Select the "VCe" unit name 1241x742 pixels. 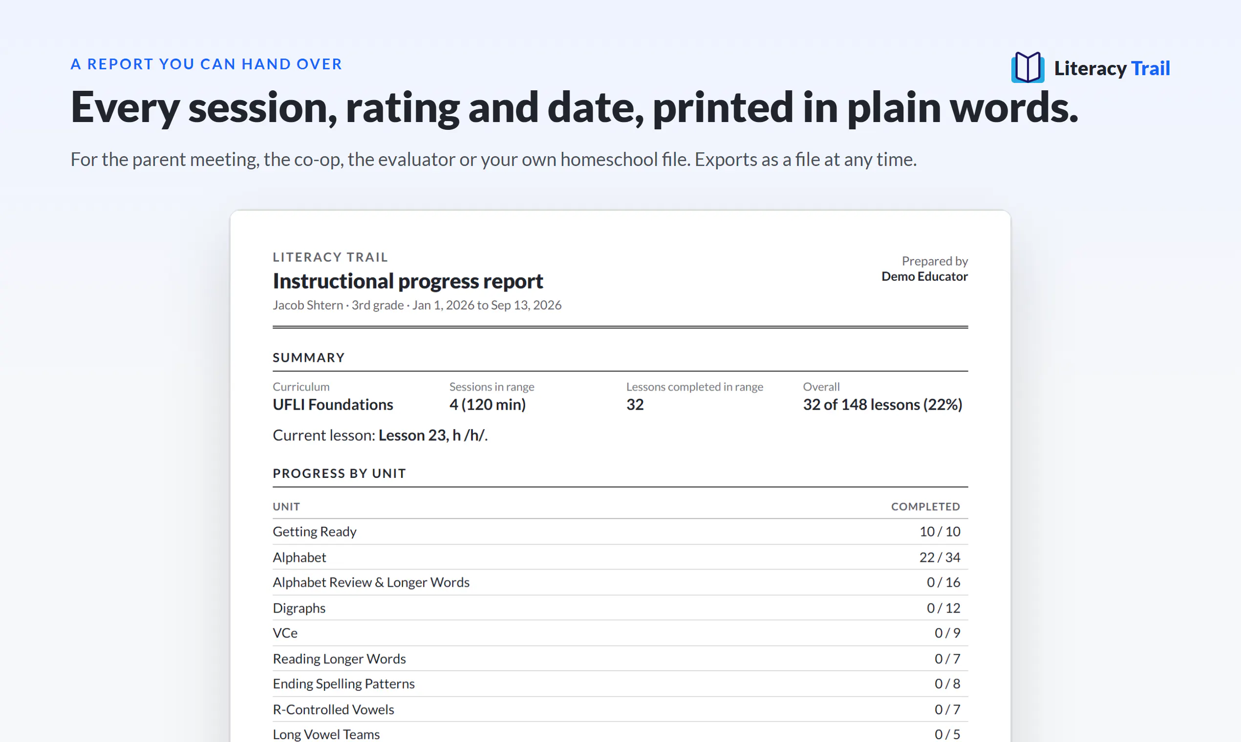click(x=285, y=633)
